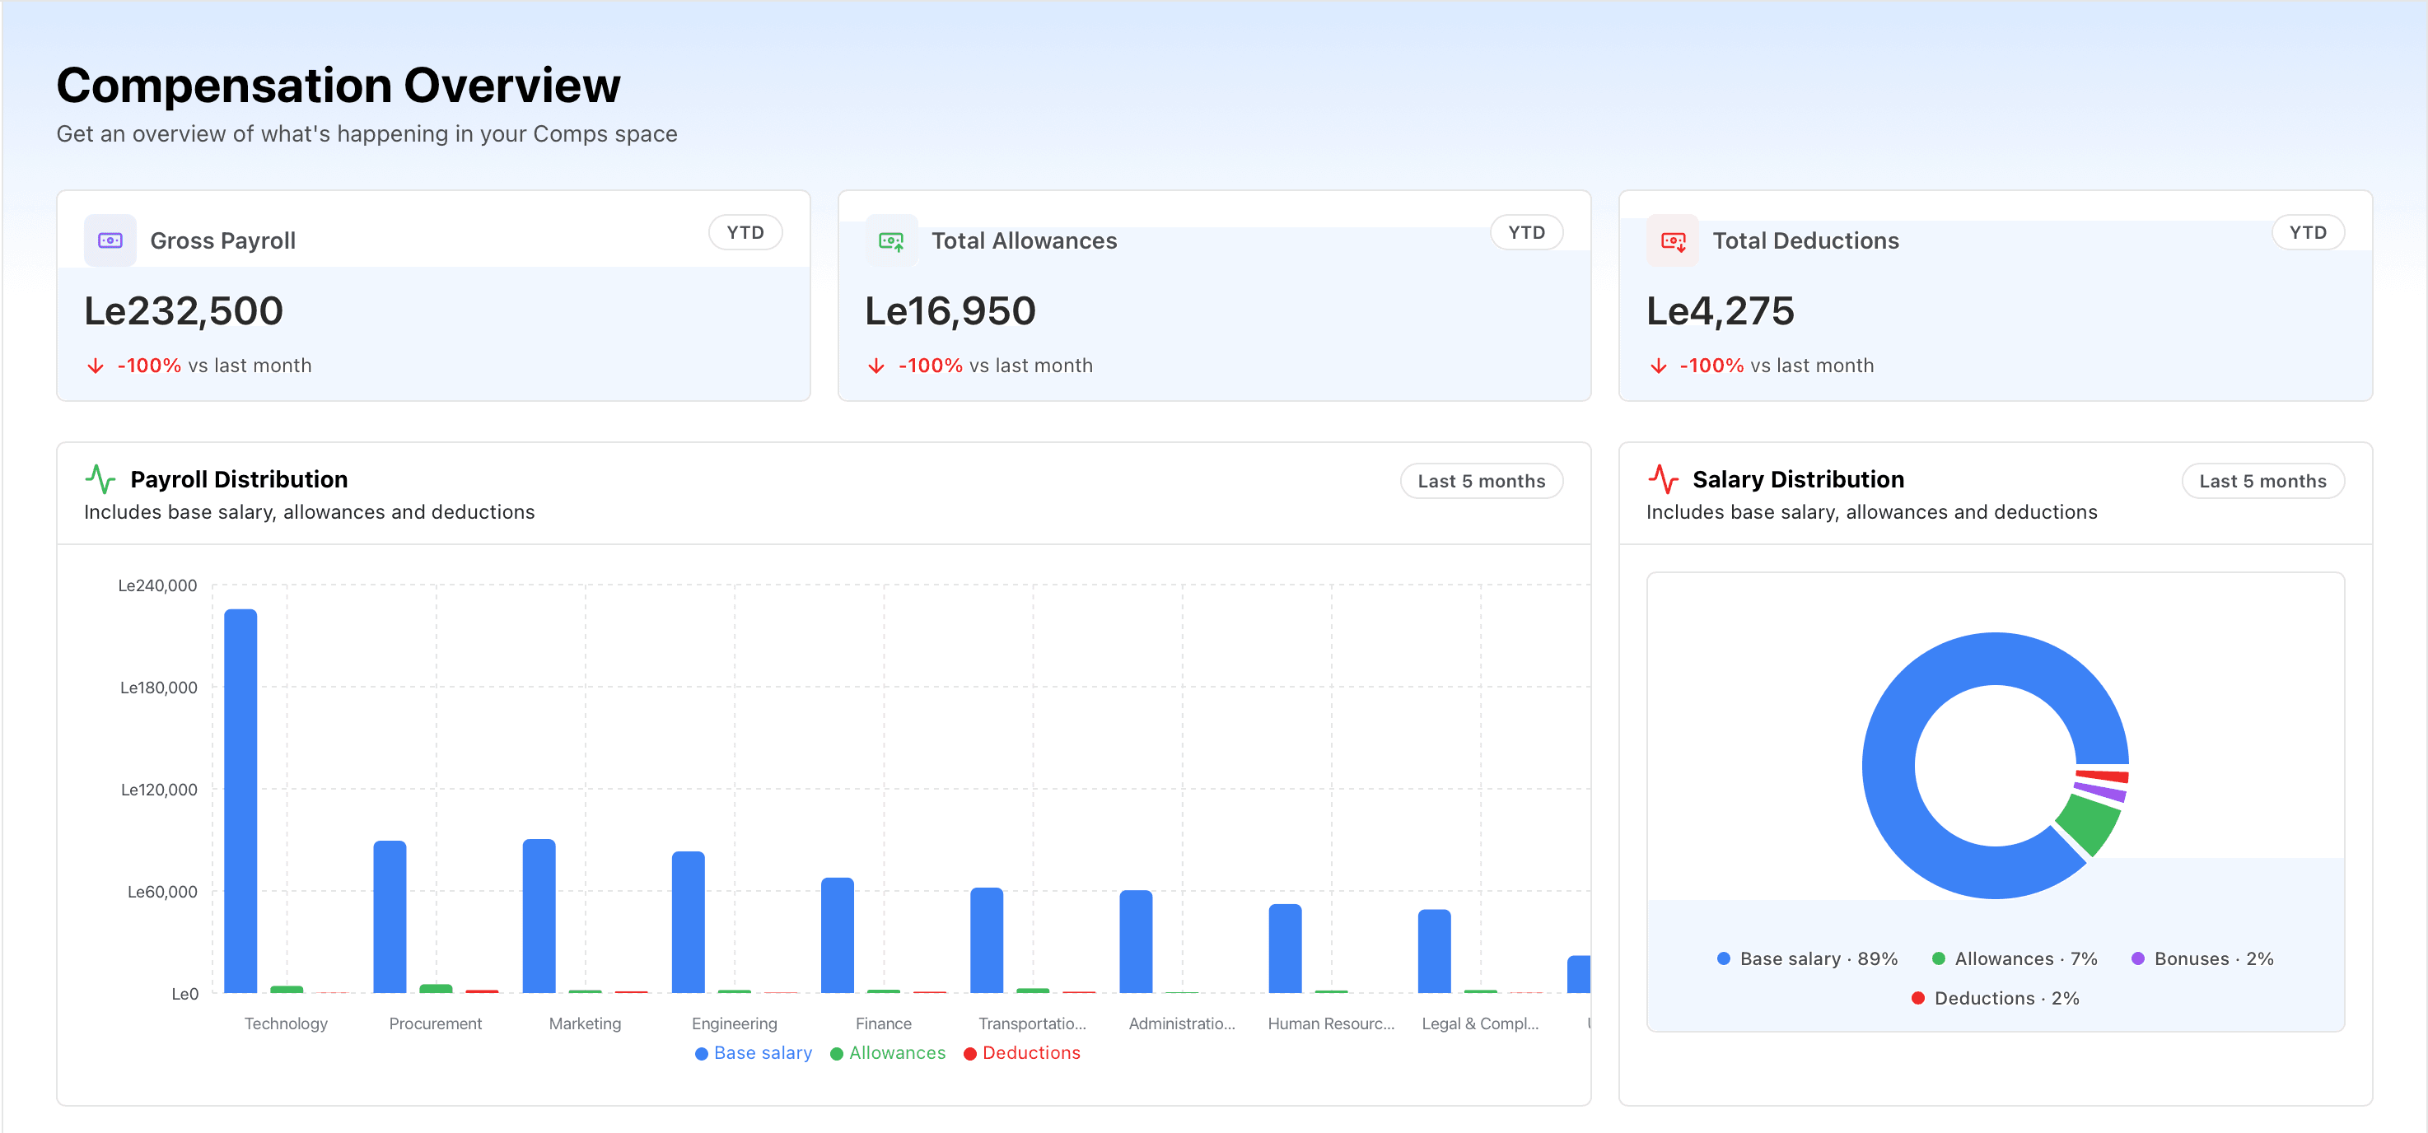Click the Compensation Overview page heading
2428x1133 pixels.
coord(339,85)
